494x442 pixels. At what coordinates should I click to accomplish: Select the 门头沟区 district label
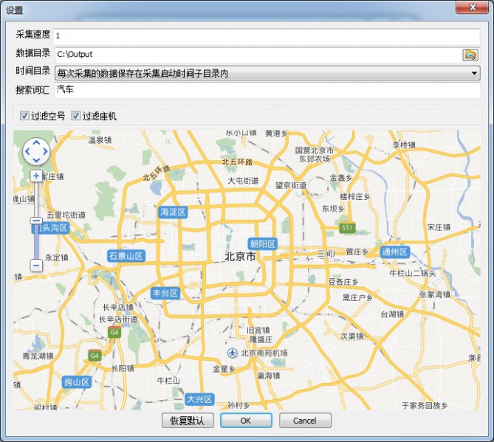51,227
